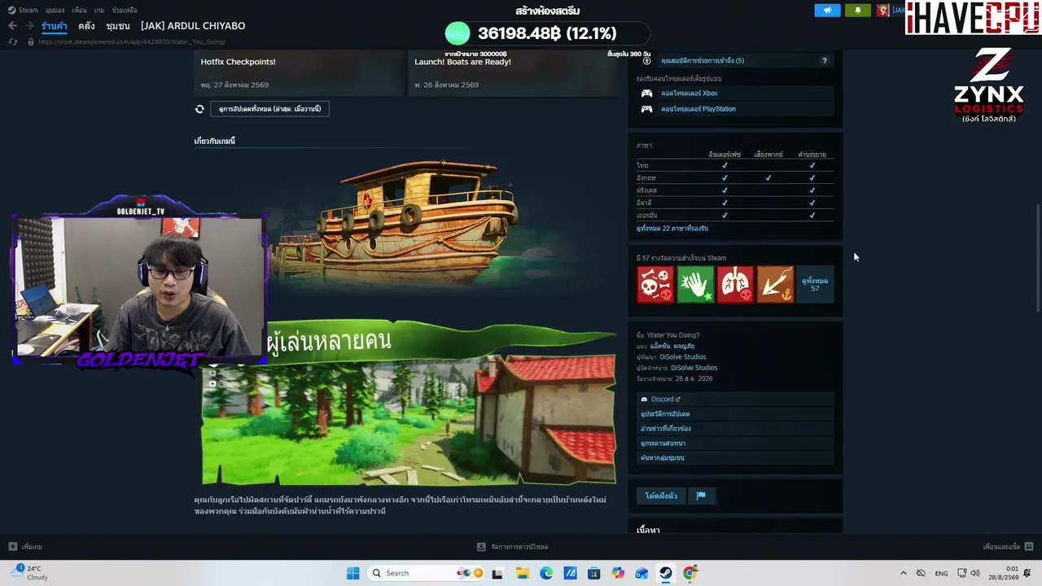Reload the Steam store page
This screenshot has width=1042, height=586.
[13, 42]
